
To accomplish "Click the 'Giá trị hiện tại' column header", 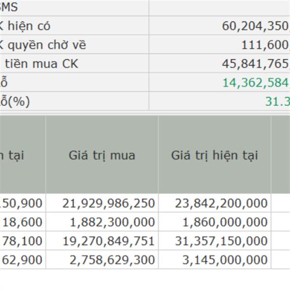I will coord(215,155).
